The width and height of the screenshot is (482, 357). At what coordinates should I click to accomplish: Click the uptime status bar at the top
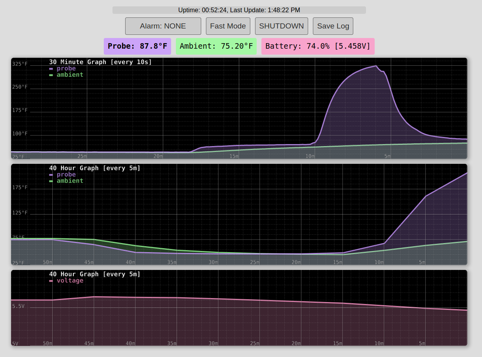(240, 10)
